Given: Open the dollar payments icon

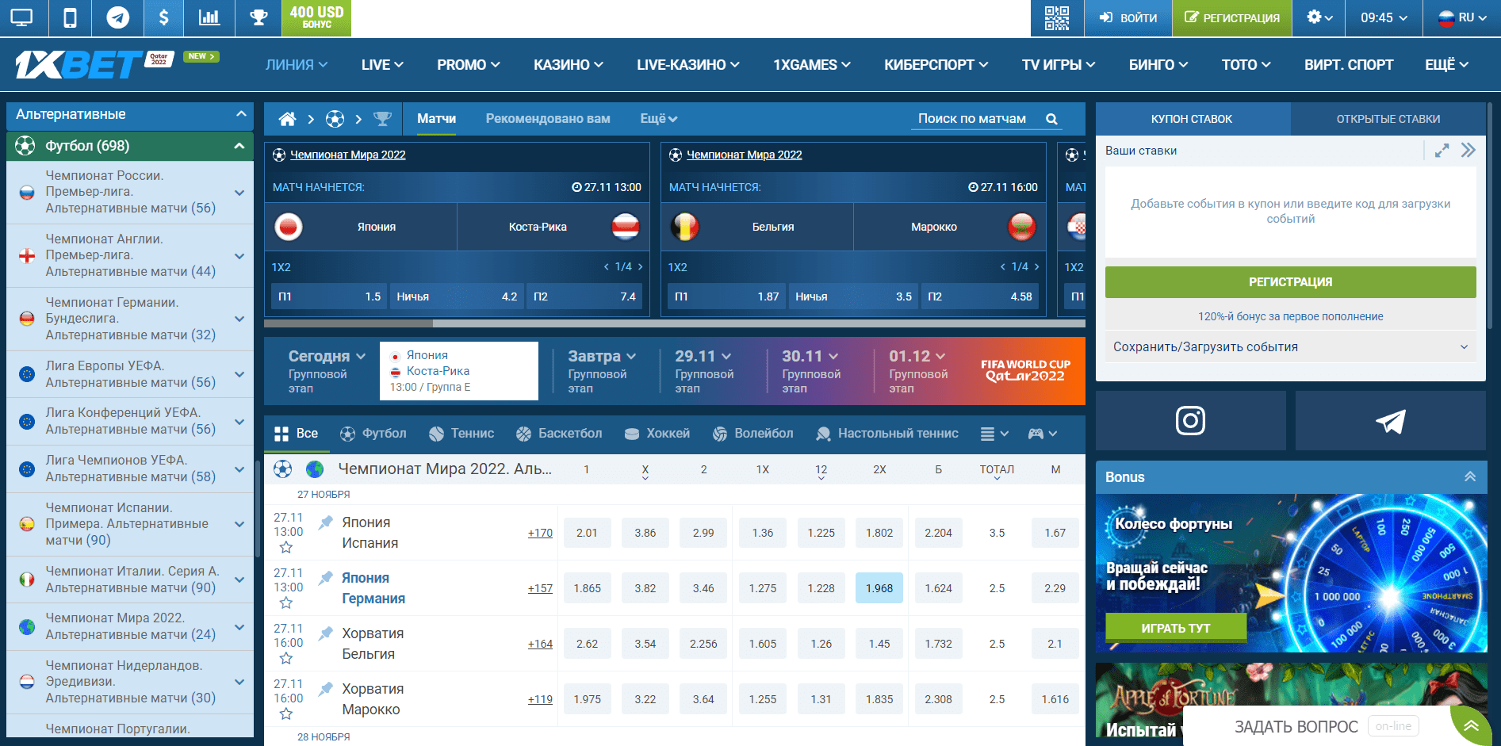Looking at the screenshot, I should 163,17.
